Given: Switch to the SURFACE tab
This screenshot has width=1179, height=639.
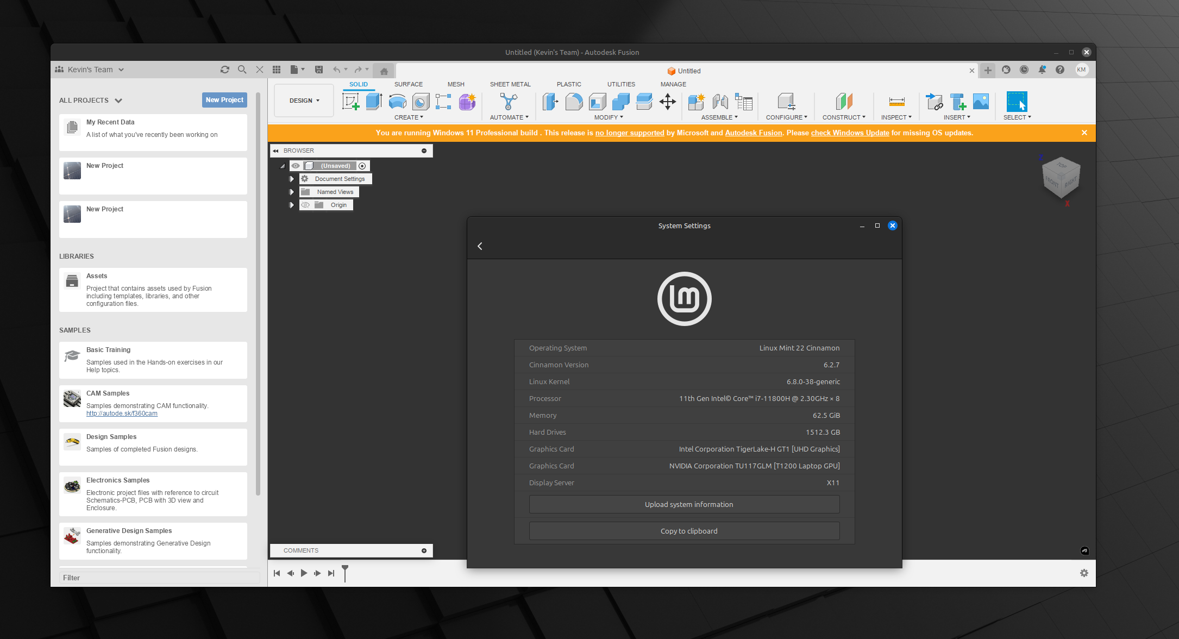Looking at the screenshot, I should (408, 84).
